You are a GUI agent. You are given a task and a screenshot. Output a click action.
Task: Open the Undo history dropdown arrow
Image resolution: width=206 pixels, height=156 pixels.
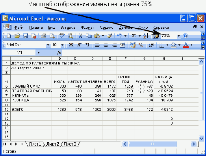[126, 36]
